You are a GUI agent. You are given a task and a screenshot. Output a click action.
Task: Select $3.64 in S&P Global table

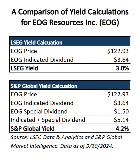coord(121,103)
